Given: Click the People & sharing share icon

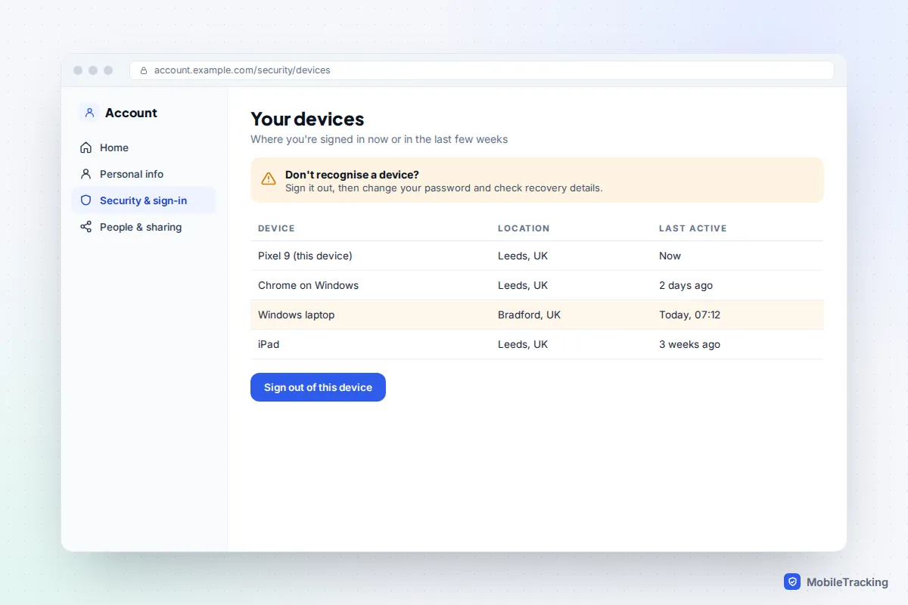Looking at the screenshot, I should pyautogui.click(x=86, y=227).
